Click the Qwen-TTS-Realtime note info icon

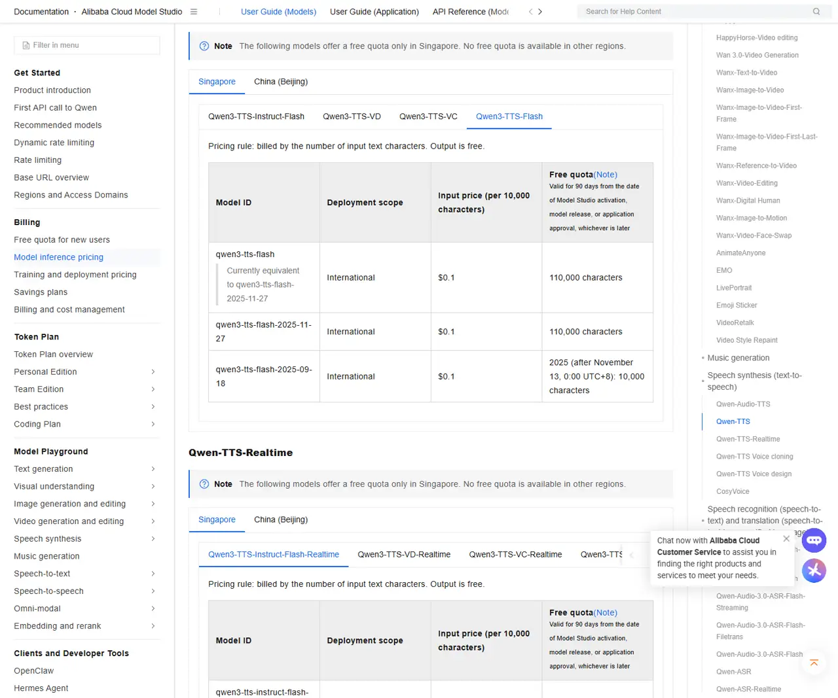(204, 484)
